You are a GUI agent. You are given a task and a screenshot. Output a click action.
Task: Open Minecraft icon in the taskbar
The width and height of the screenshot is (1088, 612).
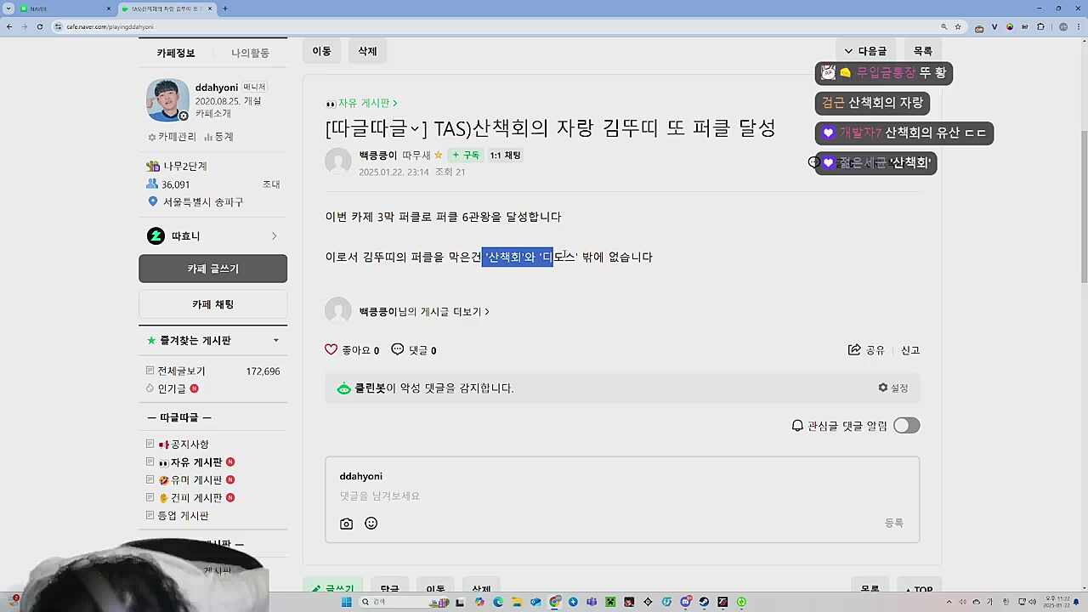point(610,602)
